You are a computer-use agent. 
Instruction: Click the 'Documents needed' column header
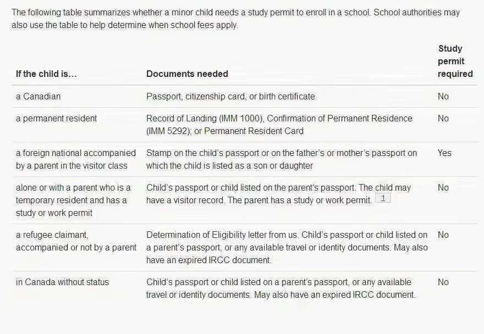(187, 74)
